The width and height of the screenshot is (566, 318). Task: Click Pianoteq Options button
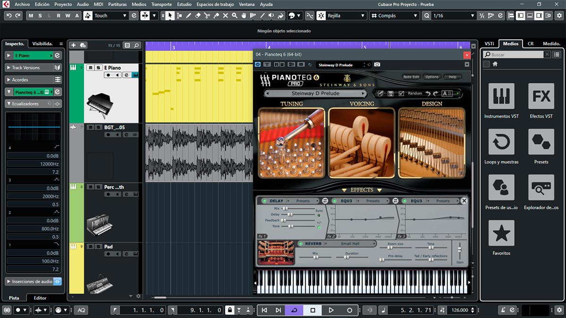click(432, 77)
